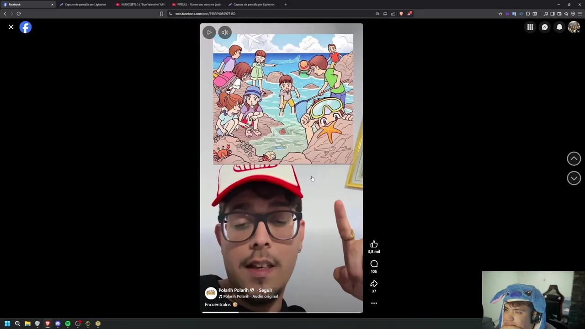The width and height of the screenshot is (585, 329).
Task: Open the account profile menu
Action: [574, 27]
